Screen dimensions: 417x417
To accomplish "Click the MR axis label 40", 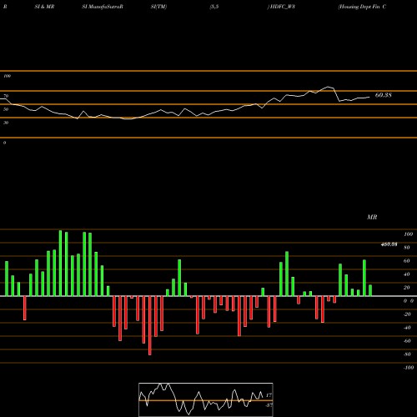I will click(407, 274).
